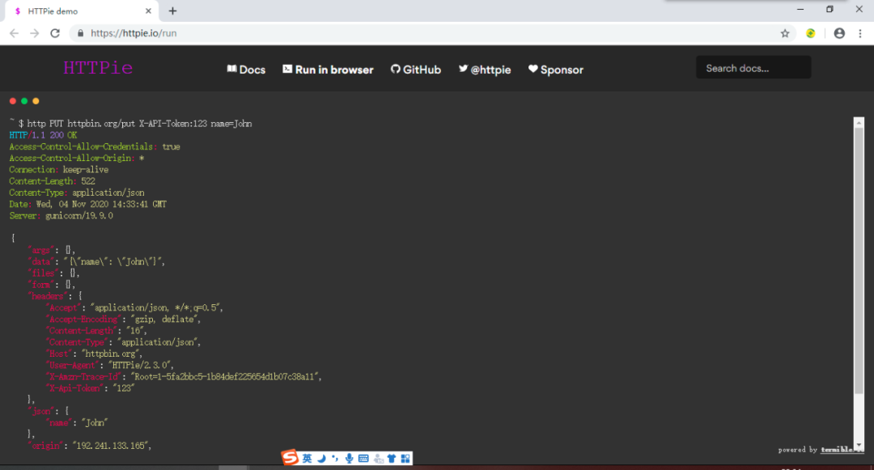Click the HTTP/1.1 200 OK status line
874x470 pixels.
(44, 135)
